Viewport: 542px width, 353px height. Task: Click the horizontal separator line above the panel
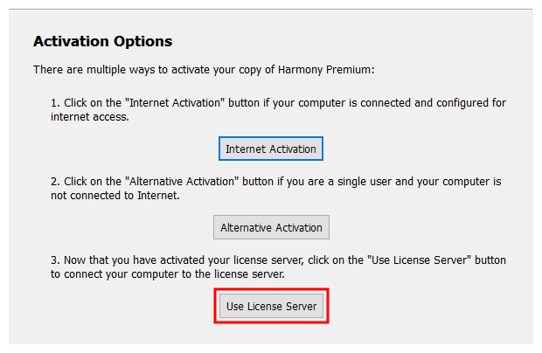[271, 10]
